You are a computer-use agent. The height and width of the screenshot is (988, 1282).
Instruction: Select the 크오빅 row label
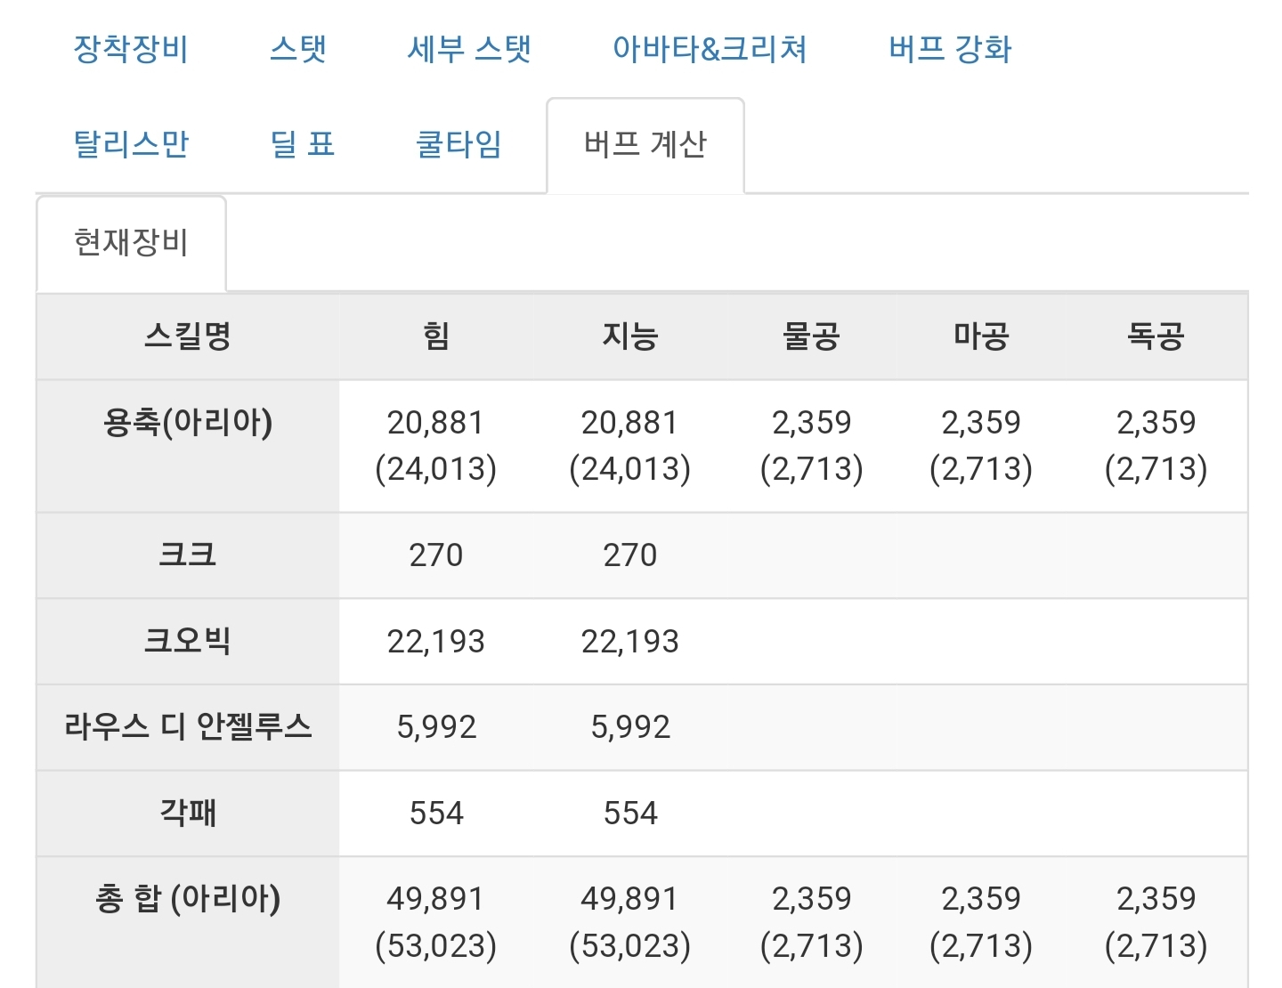click(188, 641)
